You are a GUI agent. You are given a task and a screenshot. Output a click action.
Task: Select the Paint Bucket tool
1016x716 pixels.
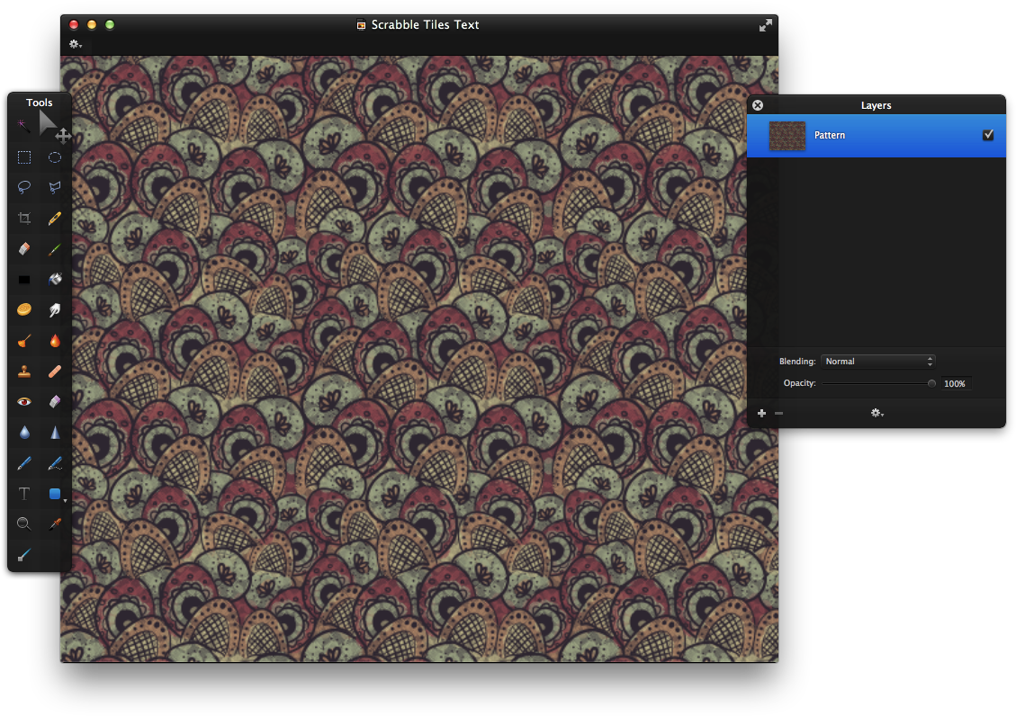(55, 279)
